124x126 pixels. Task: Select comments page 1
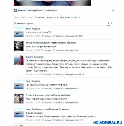(x=108, y=23)
